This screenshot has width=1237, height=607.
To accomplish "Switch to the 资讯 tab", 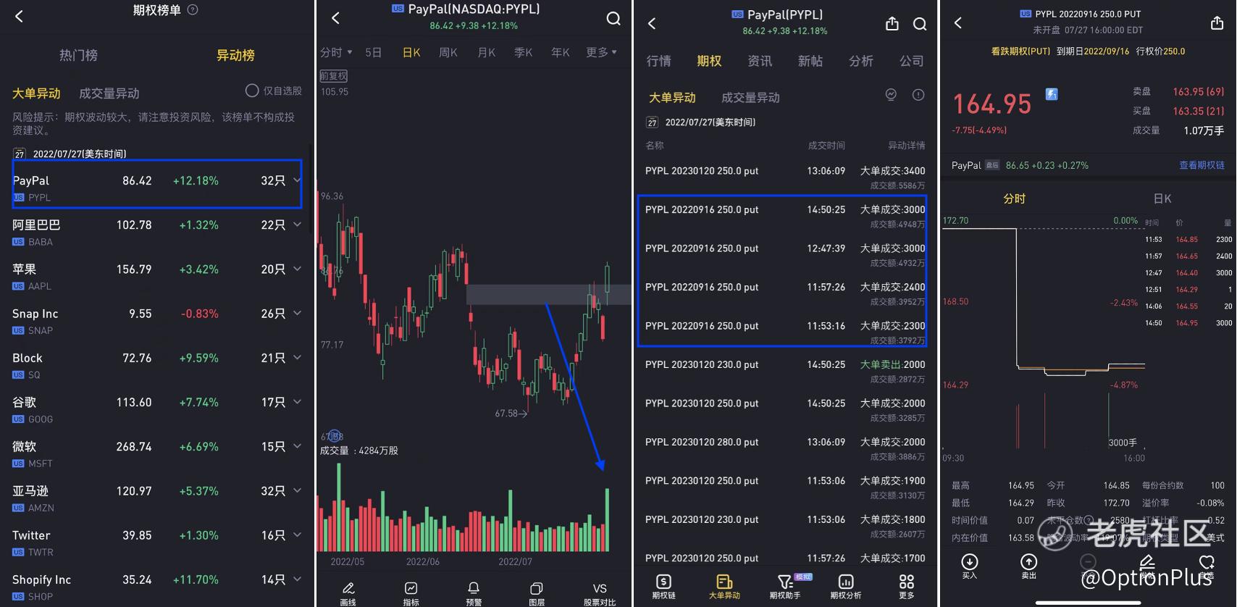I will point(760,61).
